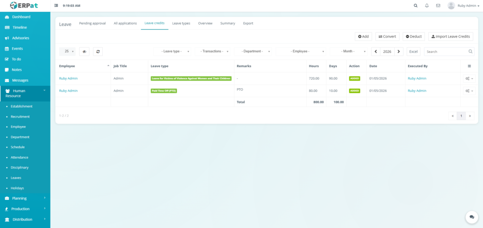Screen dimensions: 483x228
Task: Open row actions gear for PTO entry
Action: tap(469, 91)
